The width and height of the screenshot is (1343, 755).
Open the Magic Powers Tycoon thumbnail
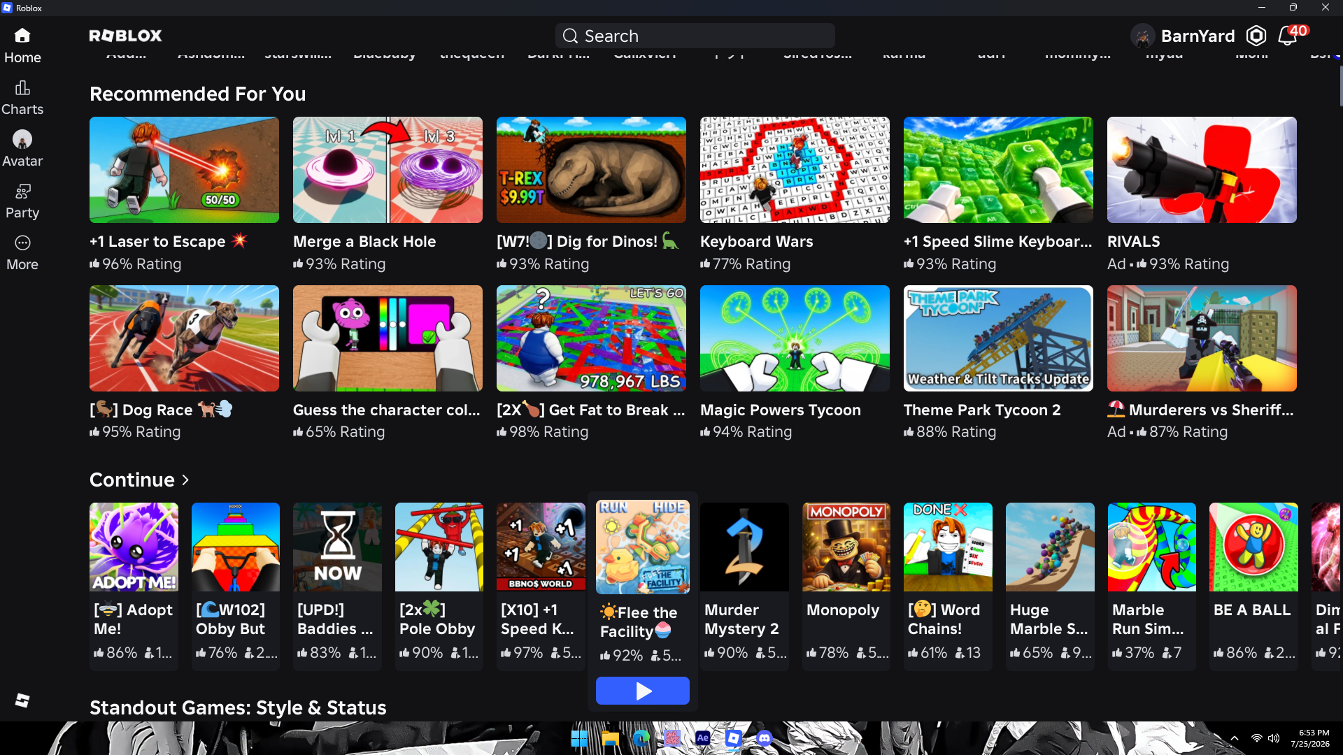click(x=795, y=338)
